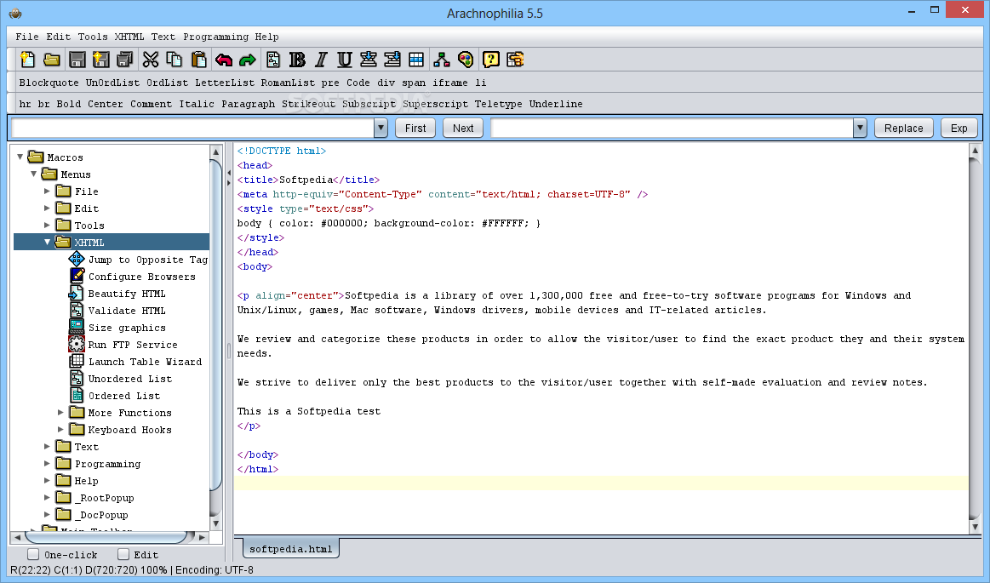Collapse the Menus folder node

(34, 174)
